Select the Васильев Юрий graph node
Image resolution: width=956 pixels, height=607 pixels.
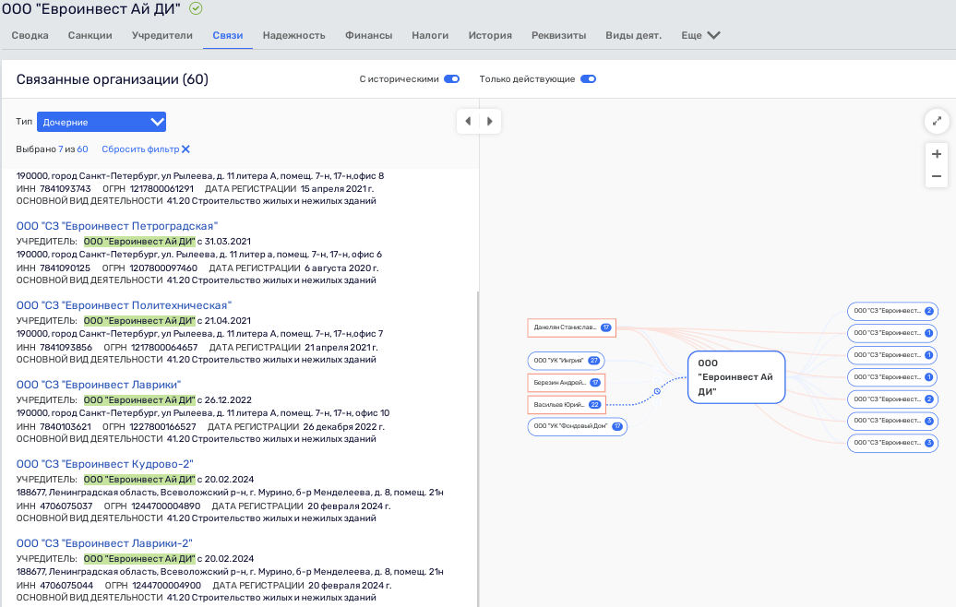[x=567, y=405]
